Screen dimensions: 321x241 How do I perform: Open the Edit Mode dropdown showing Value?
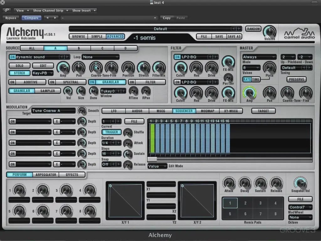(157, 166)
